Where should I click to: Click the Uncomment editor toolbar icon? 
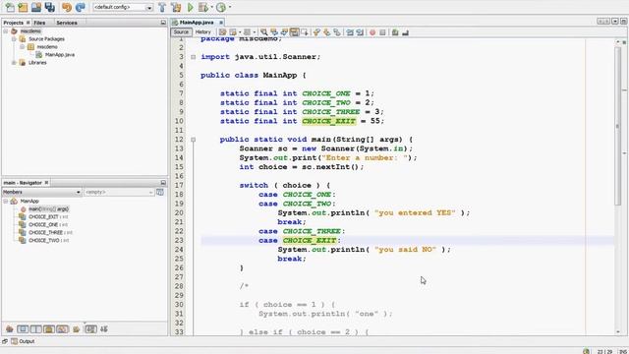(x=405, y=32)
